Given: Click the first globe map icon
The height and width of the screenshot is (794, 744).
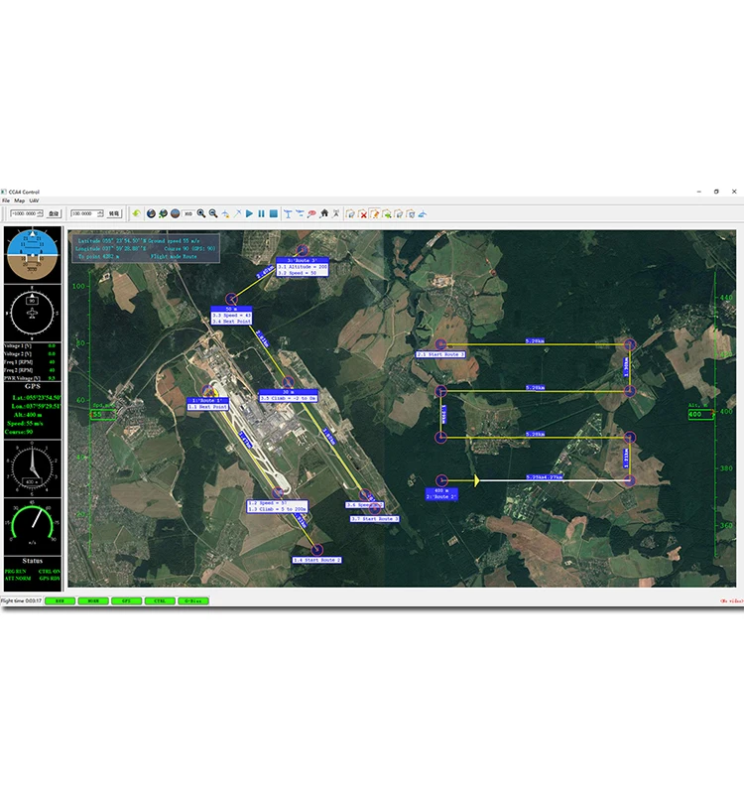Looking at the screenshot, I should [151, 213].
